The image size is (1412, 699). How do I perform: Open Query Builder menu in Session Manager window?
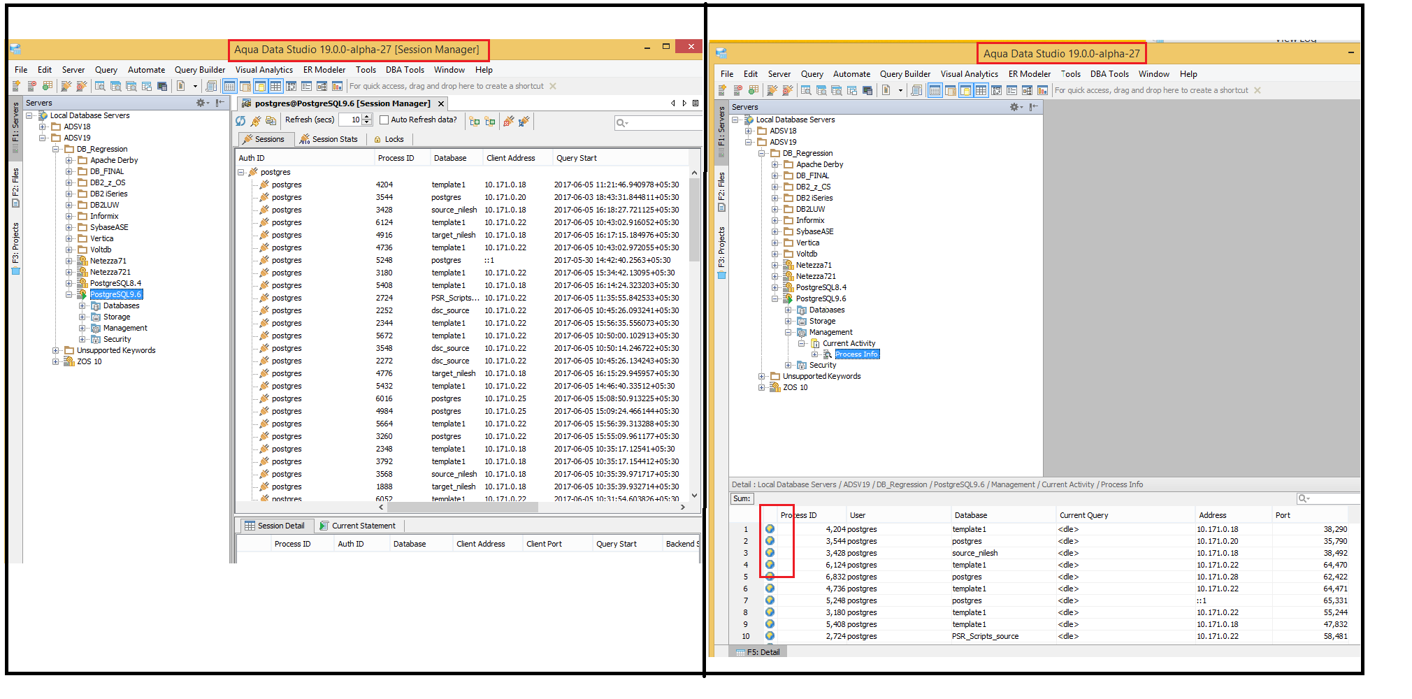click(200, 70)
